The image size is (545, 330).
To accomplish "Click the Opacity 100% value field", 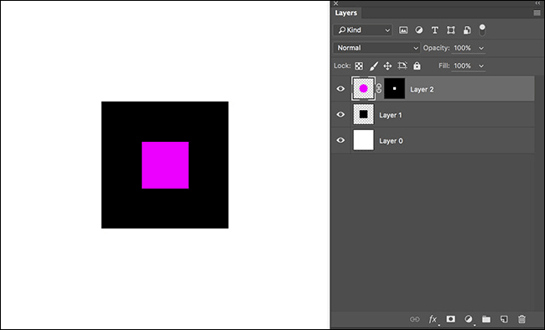I will (x=463, y=48).
